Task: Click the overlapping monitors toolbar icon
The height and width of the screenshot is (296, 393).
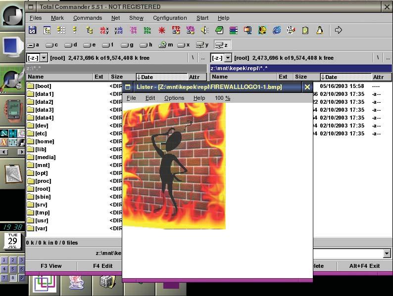Action: (247, 30)
